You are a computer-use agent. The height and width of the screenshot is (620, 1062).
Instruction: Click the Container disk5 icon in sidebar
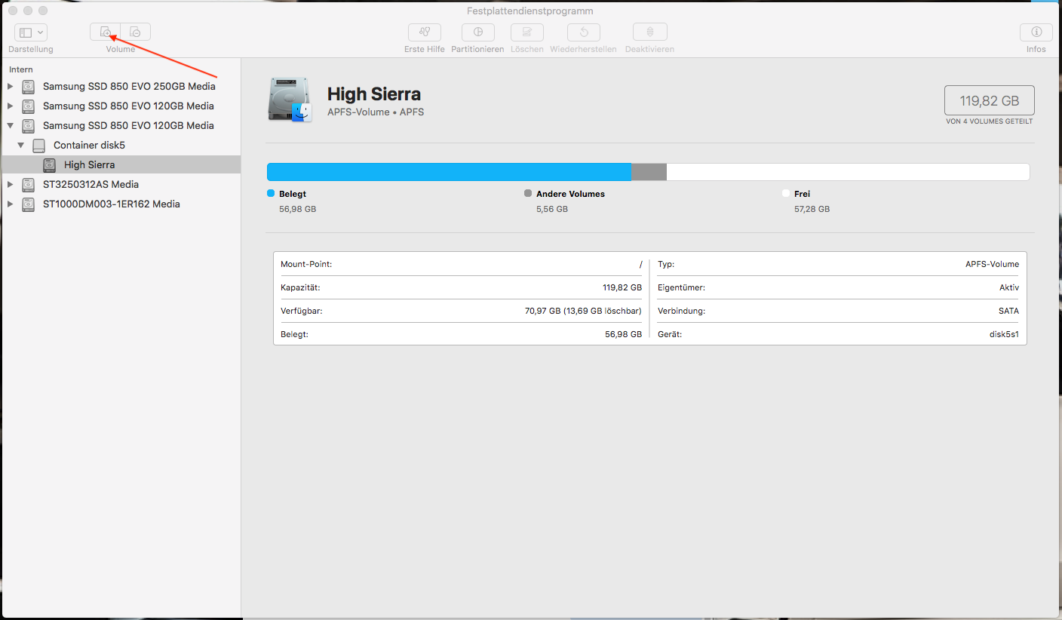[x=38, y=145]
